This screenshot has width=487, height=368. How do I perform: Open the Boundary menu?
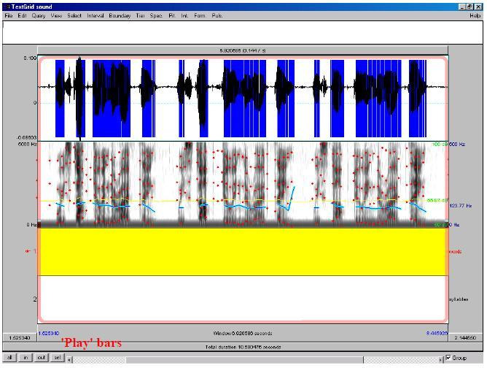click(120, 15)
